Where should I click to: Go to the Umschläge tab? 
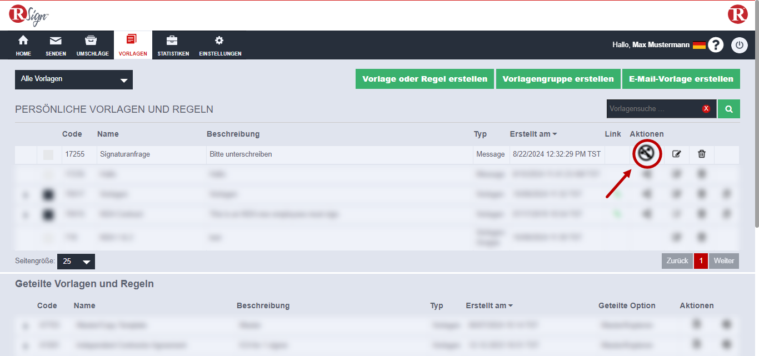click(x=92, y=46)
